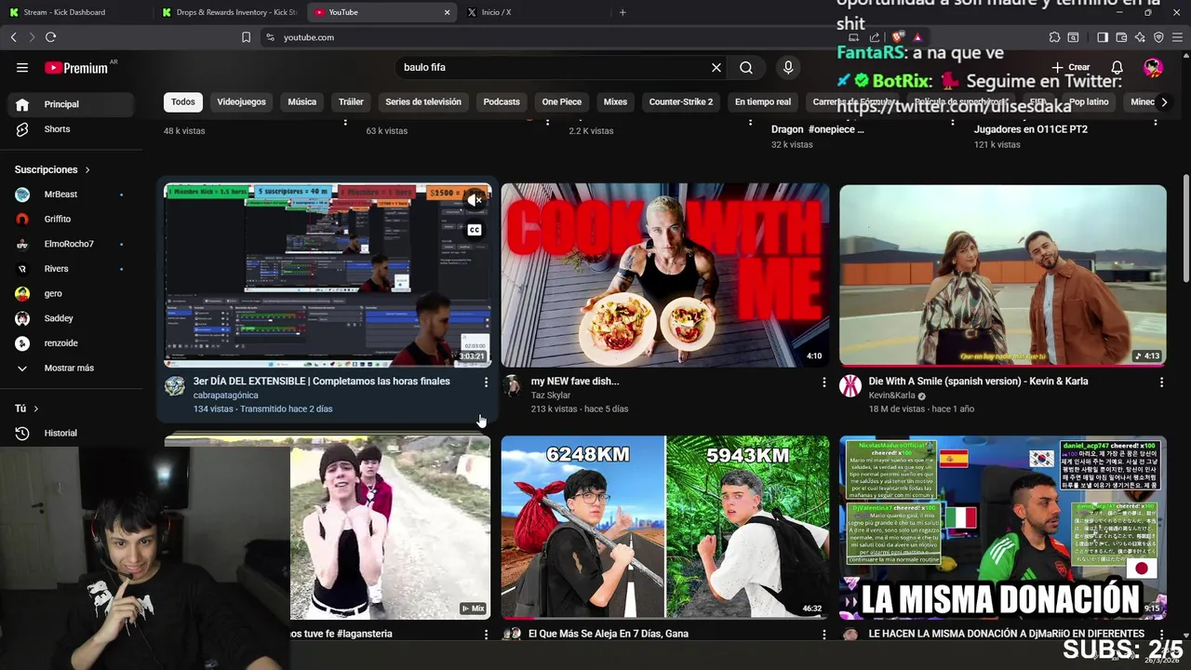
Task: Select the Videojuegos chip
Action: pyautogui.click(x=241, y=101)
